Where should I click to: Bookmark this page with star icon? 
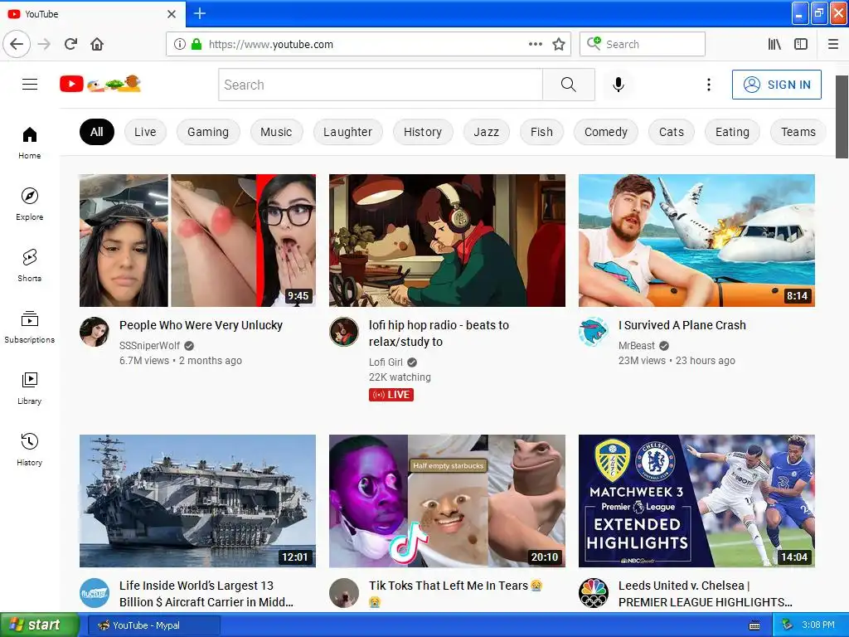click(x=559, y=44)
